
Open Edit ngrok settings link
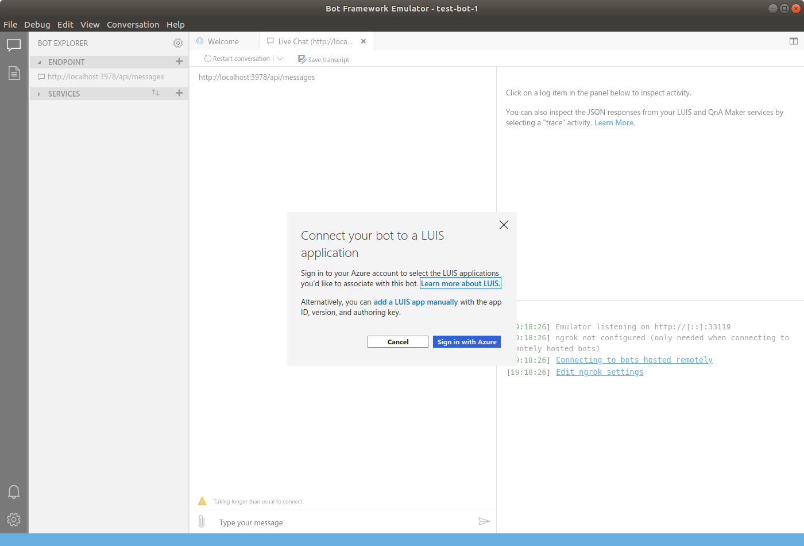point(600,372)
